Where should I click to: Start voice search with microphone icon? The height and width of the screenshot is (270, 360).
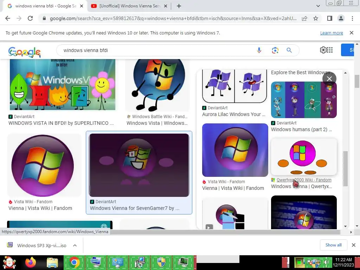coord(259,50)
